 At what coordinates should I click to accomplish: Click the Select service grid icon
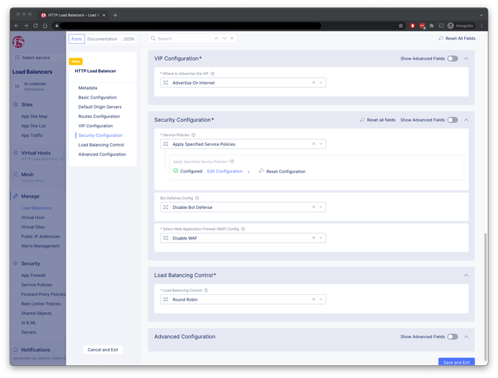click(x=17, y=58)
